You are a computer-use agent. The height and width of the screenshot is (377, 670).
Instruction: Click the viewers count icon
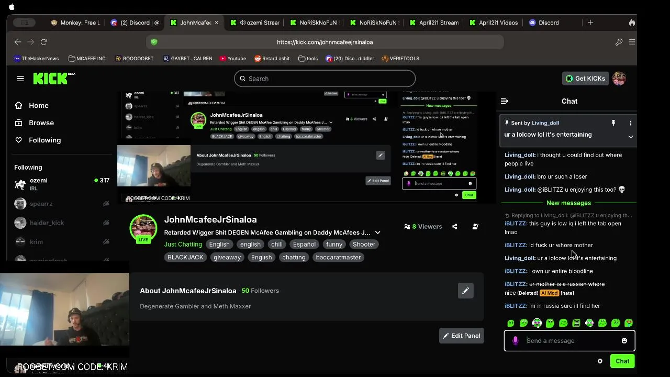407,227
